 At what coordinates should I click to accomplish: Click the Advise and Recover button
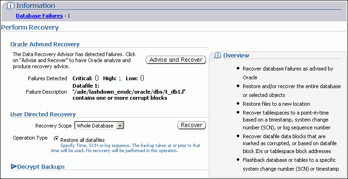(x=176, y=60)
